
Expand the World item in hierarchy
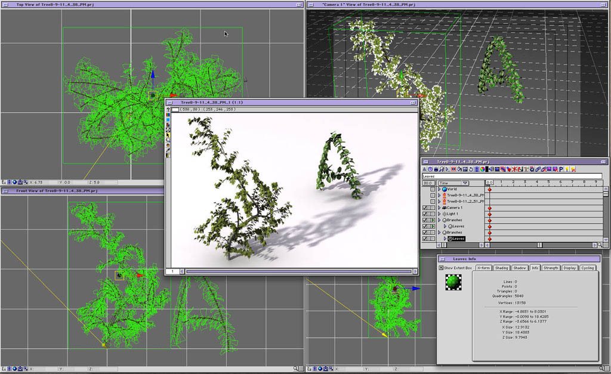[440, 189]
